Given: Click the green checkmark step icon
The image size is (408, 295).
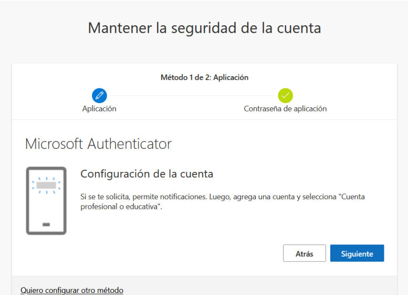Looking at the screenshot, I should coord(285,96).
